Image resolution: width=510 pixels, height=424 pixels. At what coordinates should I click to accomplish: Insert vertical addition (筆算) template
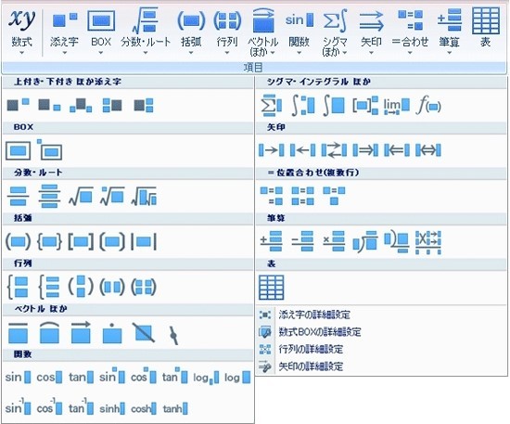[x=272, y=241]
